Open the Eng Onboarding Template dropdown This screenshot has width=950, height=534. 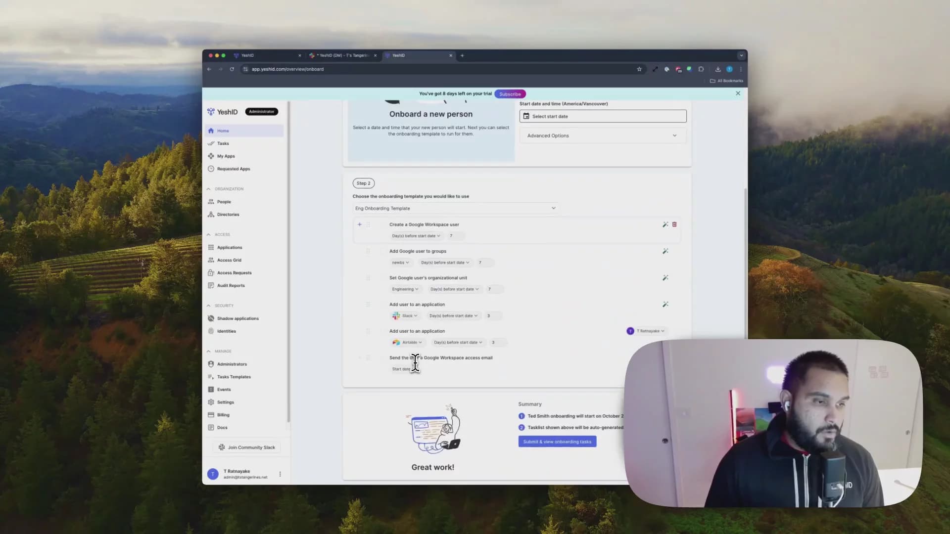455,208
